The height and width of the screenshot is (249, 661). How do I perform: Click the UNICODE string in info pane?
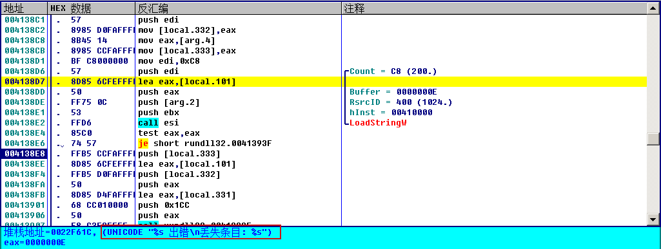(190, 232)
